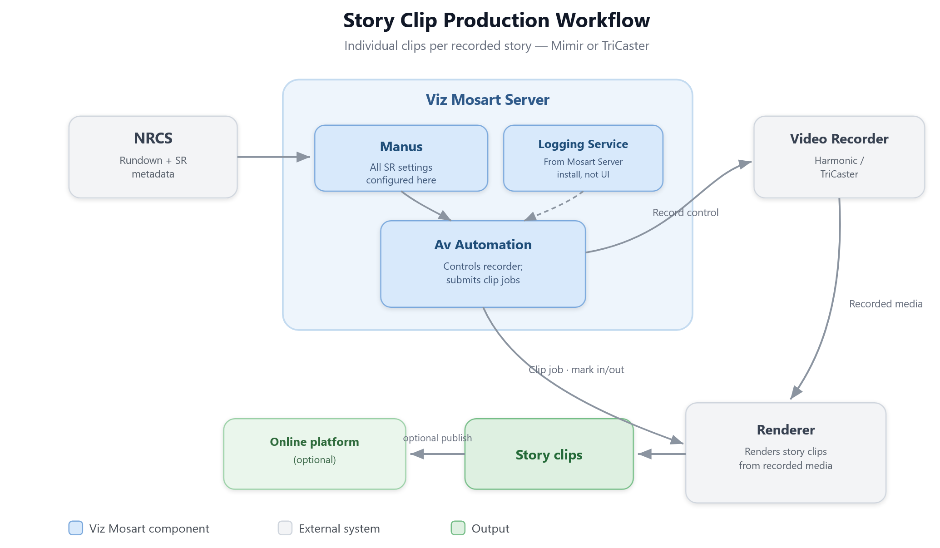Select the Logging Service node
This screenshot has width=940, height=548.
pyautogui.click(x=583, y=158)
